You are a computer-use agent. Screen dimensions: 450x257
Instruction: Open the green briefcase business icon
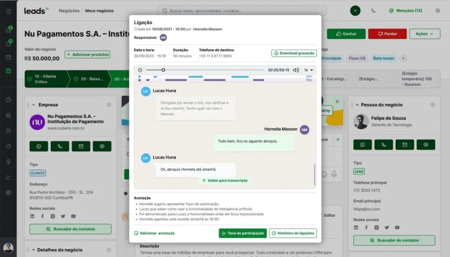pos(8,71)
